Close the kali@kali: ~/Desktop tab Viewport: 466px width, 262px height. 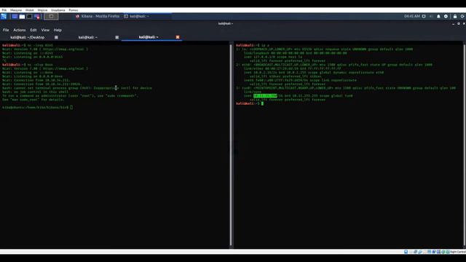coord(56,37)
